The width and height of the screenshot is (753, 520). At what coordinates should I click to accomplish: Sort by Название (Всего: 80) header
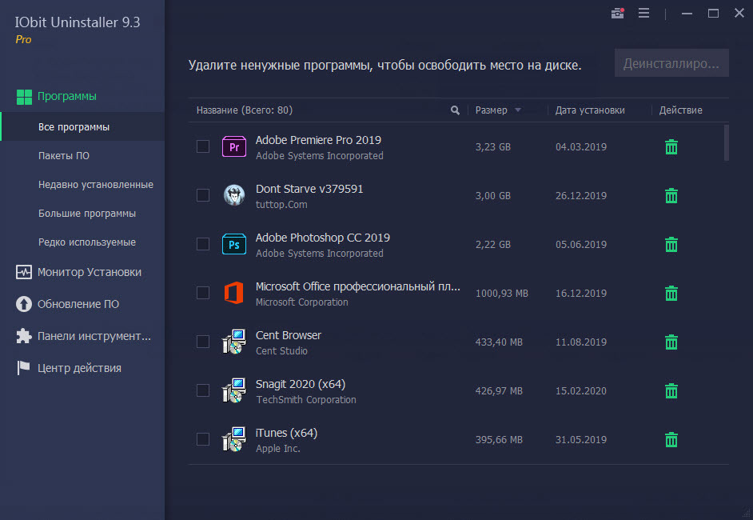(245, 110)
